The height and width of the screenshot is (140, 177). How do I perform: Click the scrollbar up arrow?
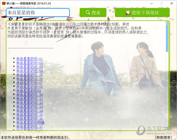pos(167,23)
